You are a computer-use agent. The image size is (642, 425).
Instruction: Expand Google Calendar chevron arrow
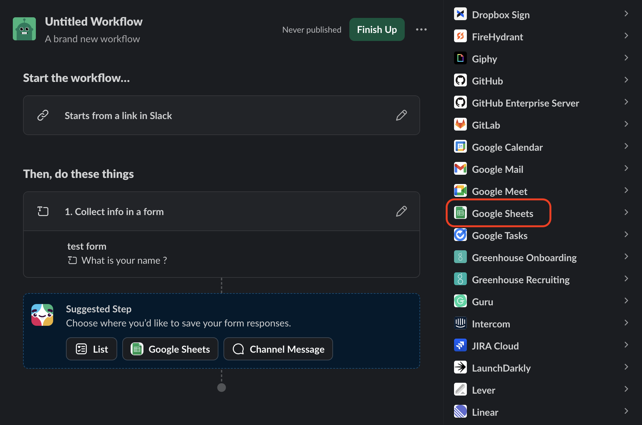(626, 146)
